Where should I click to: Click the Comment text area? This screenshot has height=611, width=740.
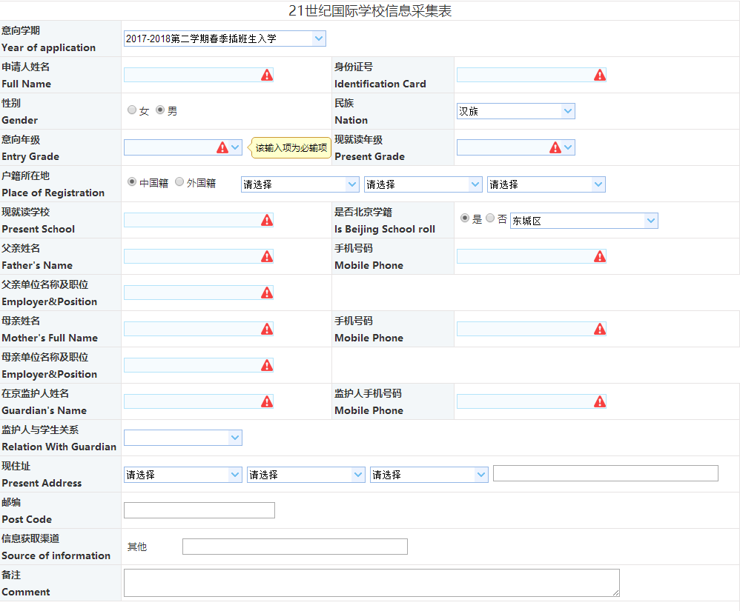(x=371, y=583)
